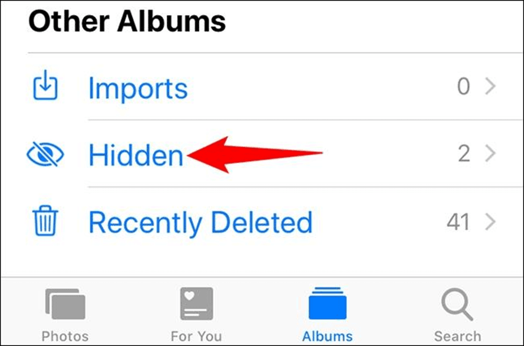Select the blue Albums stack icon
Image resolution: width=524 pixels, height=346 pixels.
pyautogui.click(x=327, y=303)
